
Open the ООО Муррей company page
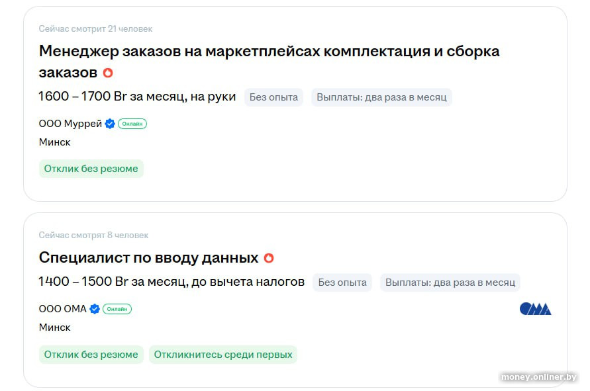70,124
